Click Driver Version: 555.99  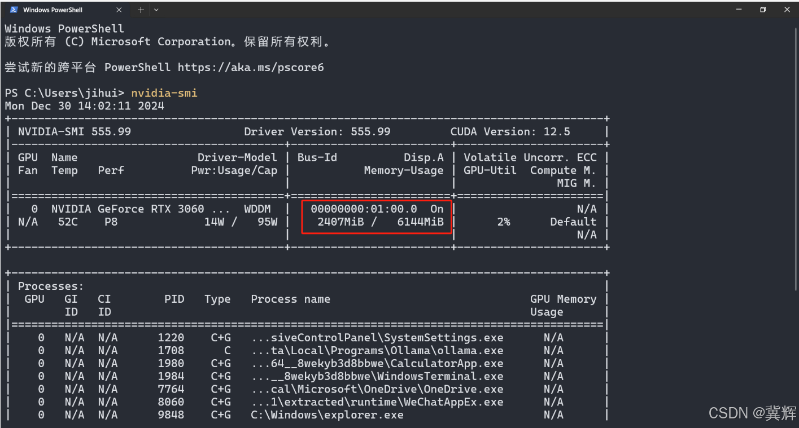pyautogui.click(x=317, y=131)
